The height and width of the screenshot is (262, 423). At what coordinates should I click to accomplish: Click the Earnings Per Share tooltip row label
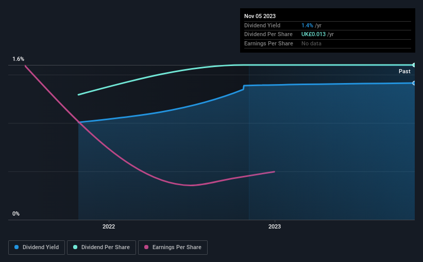[268, 43]
